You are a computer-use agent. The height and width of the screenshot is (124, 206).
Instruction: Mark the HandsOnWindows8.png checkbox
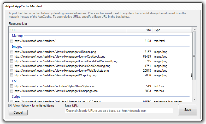(11, 61)
